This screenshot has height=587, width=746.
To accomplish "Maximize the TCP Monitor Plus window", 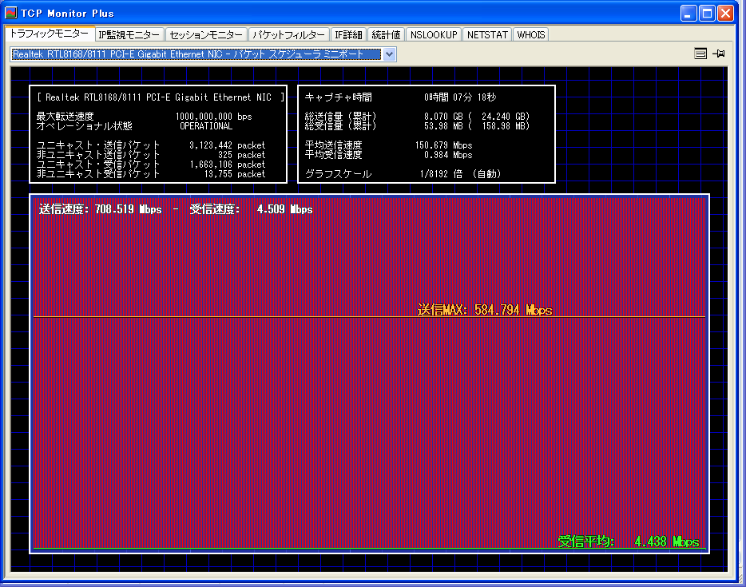I will [707, 13].
